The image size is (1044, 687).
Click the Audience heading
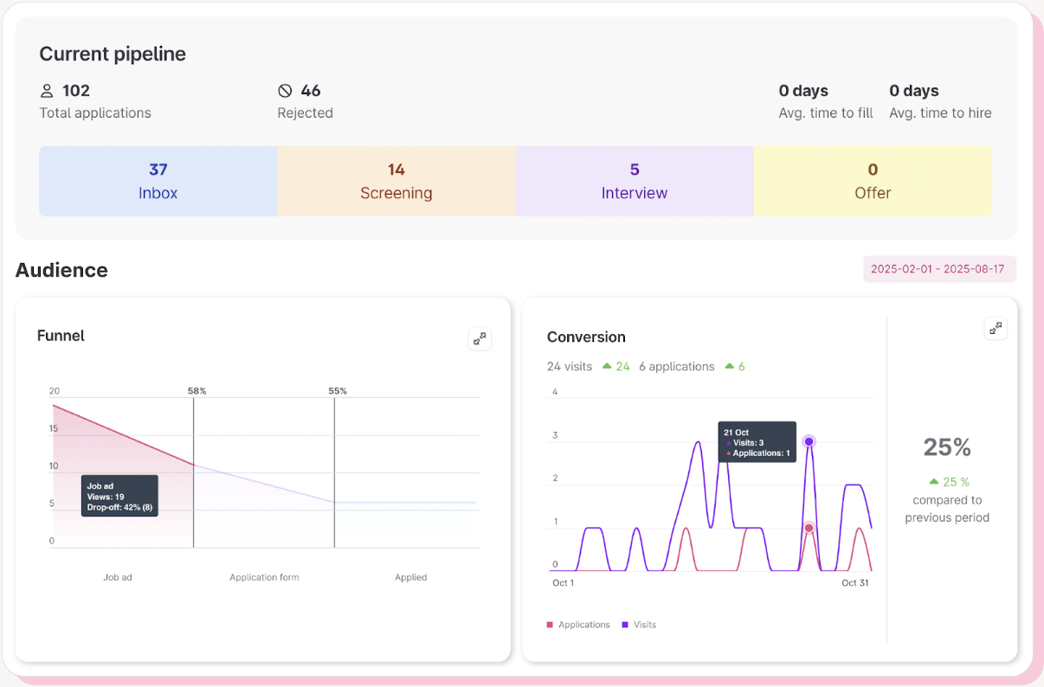61,270
